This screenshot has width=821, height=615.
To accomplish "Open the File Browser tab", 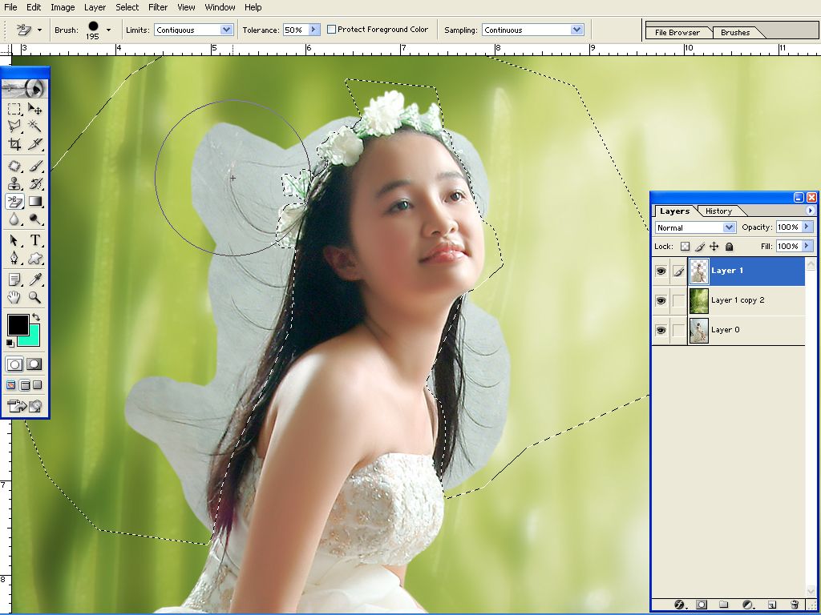I will (x=677, y=33).
